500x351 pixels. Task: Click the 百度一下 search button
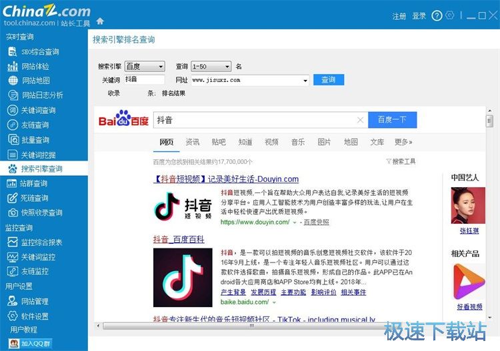(x=392, y=120)
